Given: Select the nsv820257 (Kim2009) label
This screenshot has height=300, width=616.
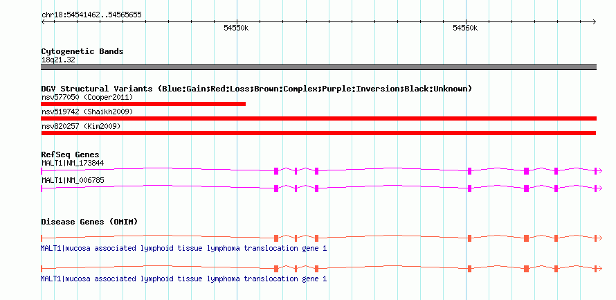Looking at the screenshot, I should pos(81,126).
